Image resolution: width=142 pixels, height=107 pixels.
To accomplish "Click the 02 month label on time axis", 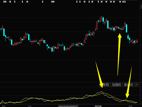I will 130,106.
